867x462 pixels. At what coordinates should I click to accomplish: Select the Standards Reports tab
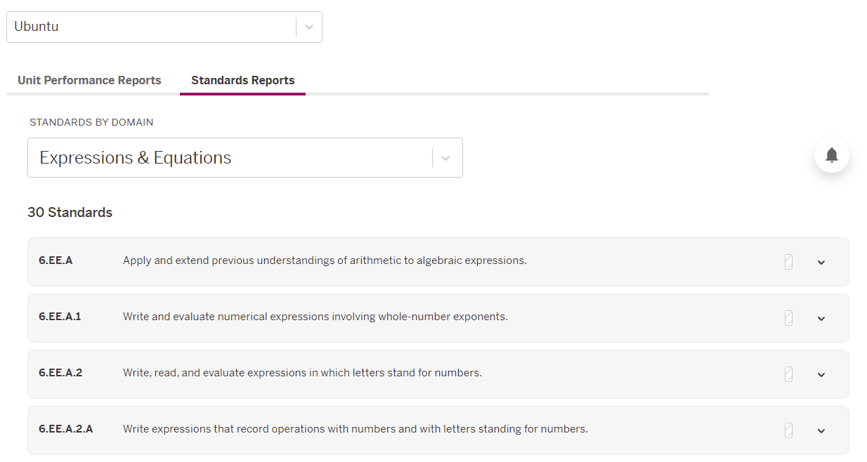pos(242,80)
